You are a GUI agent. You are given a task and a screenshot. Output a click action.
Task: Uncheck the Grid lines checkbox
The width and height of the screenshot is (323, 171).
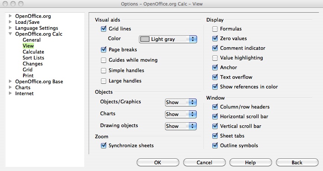click(104, 29)
